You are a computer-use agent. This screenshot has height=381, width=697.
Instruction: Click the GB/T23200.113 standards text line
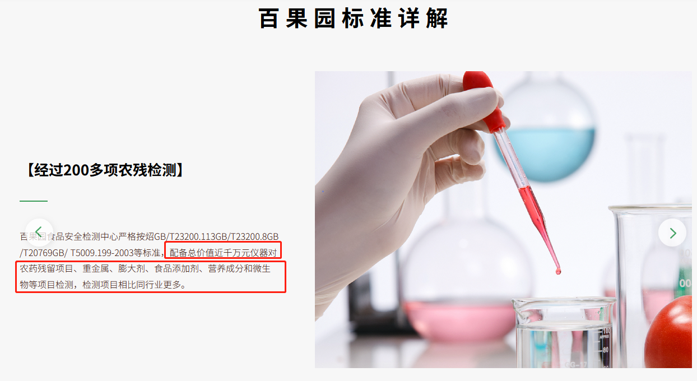[x=149, y=236]
